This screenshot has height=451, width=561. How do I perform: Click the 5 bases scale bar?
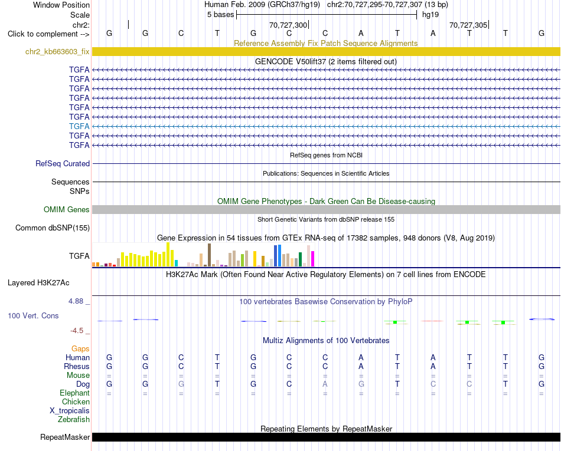(x=327, y=15)
